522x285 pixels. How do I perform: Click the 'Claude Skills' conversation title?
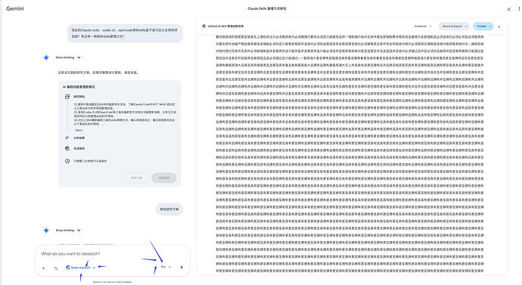(266, 8)
